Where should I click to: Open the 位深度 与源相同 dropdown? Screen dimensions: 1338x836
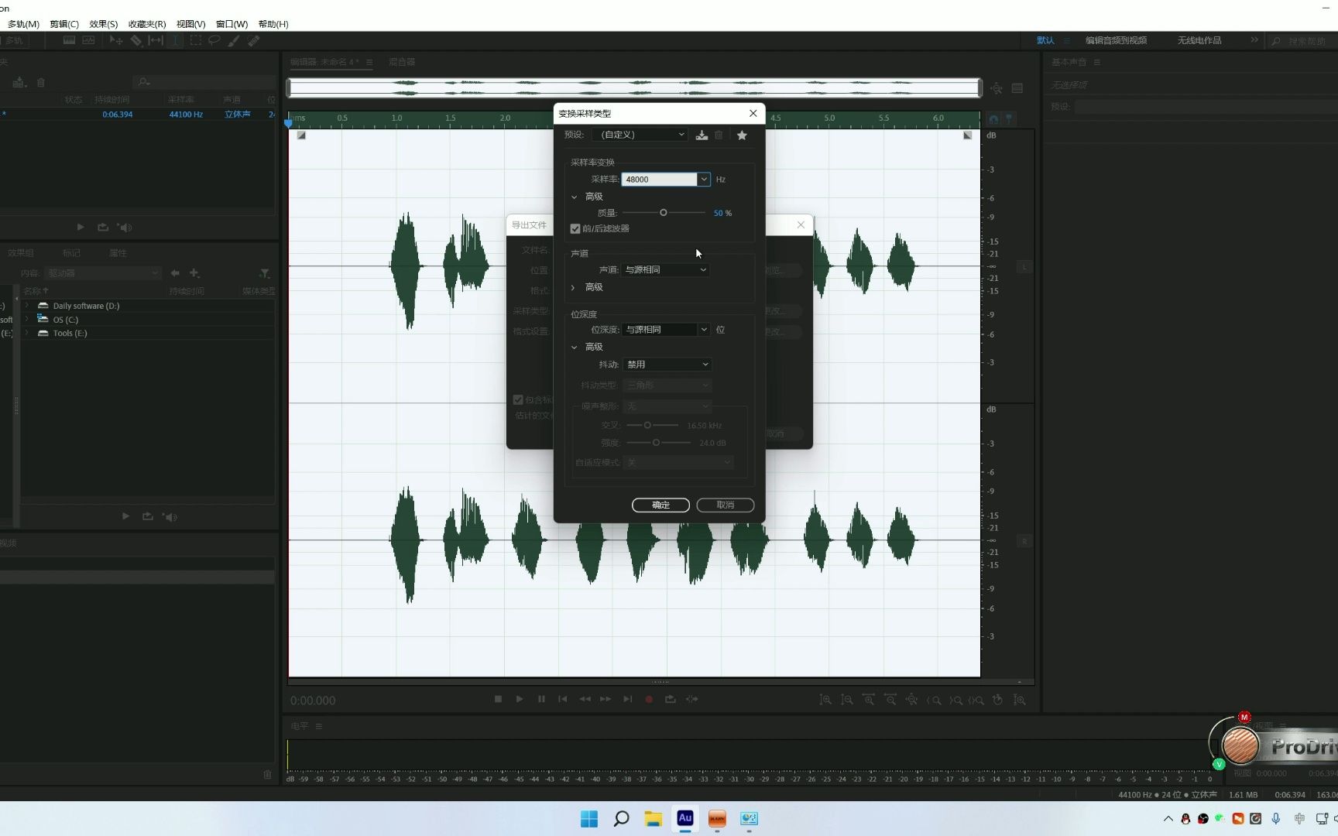point(666,330)
